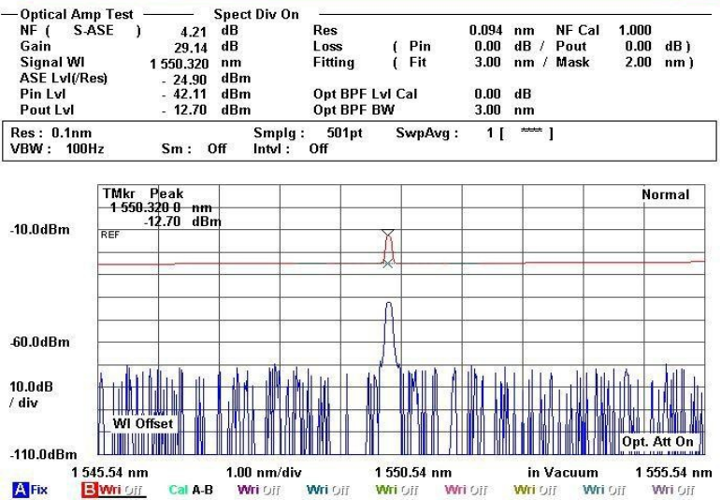Screen dimensions: 721x500
Task: Toggle the Opt. Att On indicator
Action: [658, 441]
